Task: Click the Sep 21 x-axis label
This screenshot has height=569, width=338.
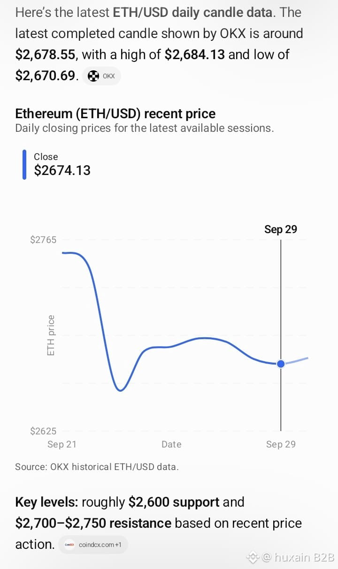Action: pos(61,444)
